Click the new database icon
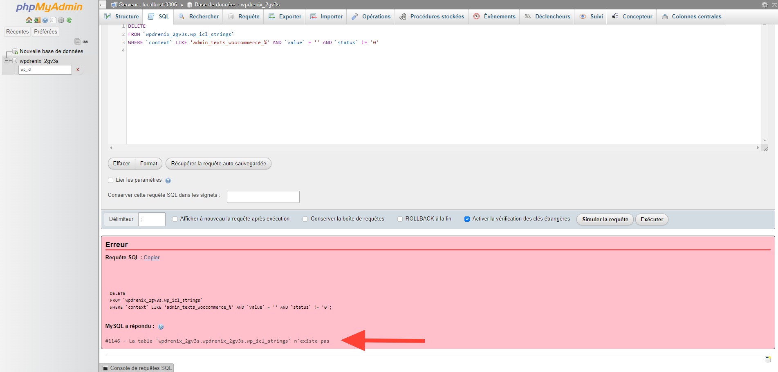The height and width of the screenshot is (372, 778). pyautogui.click(x=15, y=51)
